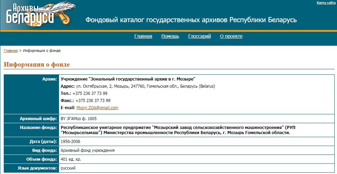Click the Главная breadcrumb link
The image size is (337, 174).
click(11, 50)
